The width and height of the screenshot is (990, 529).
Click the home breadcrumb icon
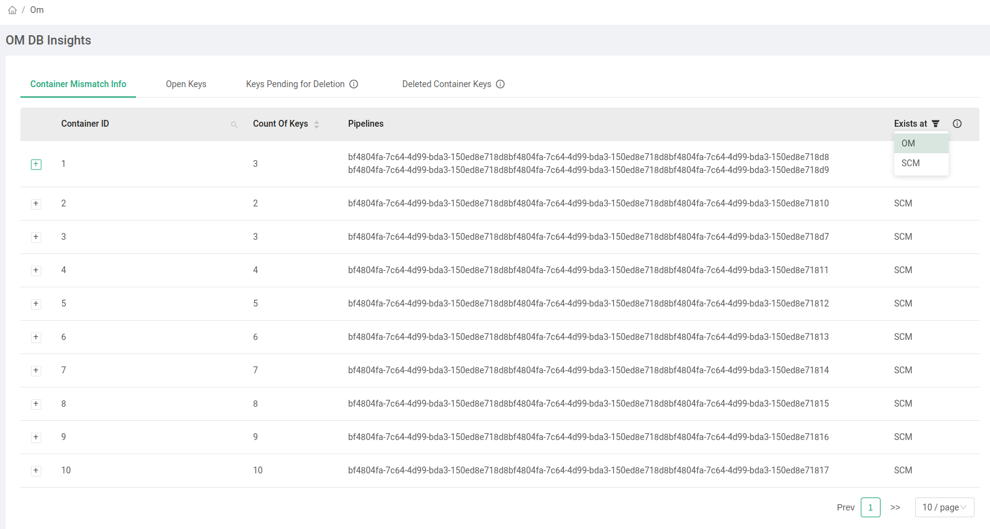(12, 10)
